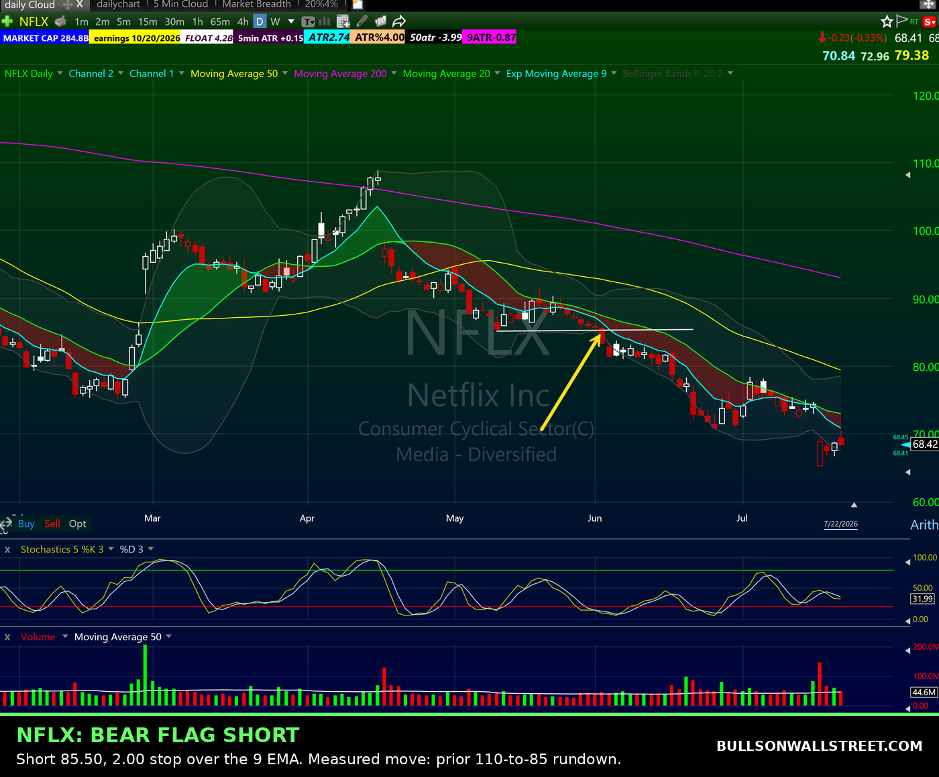Close the Stochastics panel with x

coord(7,549)
